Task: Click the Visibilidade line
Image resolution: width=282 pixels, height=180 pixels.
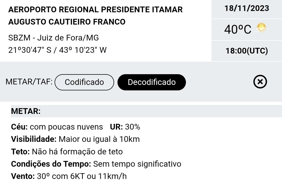Action: pos(75,139)
